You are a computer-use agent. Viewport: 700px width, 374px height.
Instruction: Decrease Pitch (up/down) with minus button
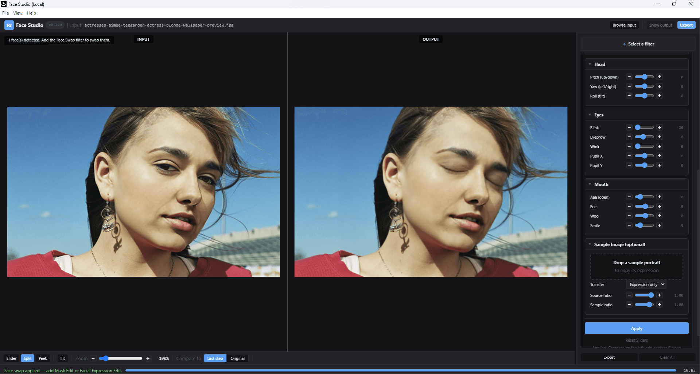629,77
